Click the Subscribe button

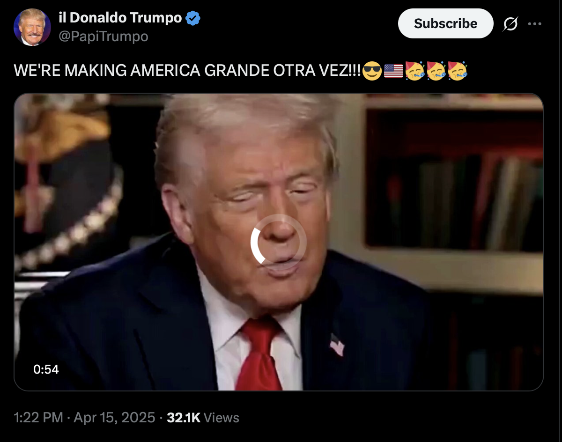tap(445, 23)
